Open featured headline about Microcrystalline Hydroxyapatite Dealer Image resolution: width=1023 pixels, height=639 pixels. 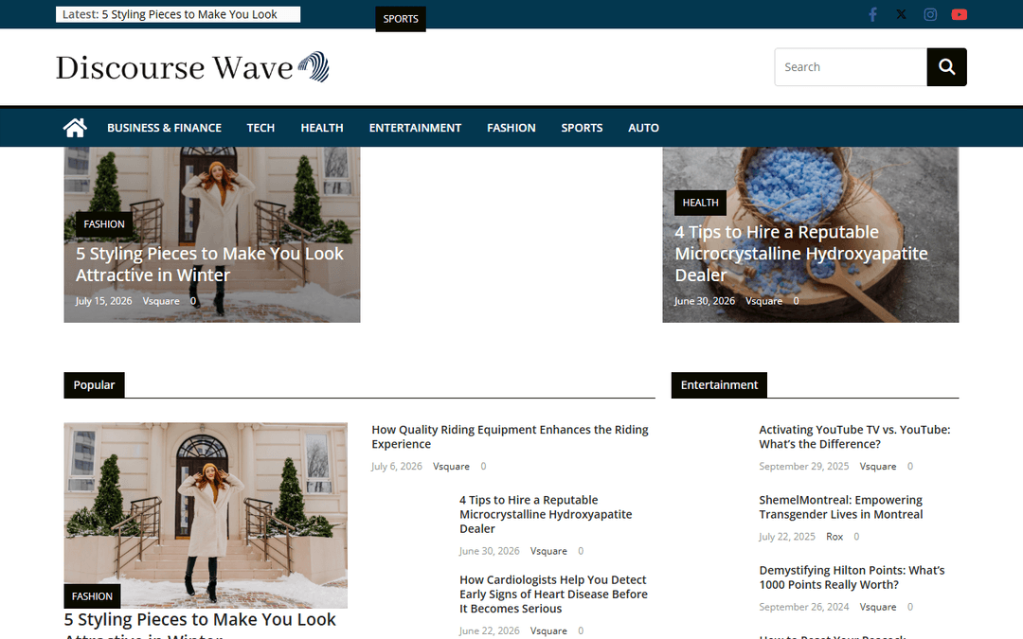tap(801, 254)
